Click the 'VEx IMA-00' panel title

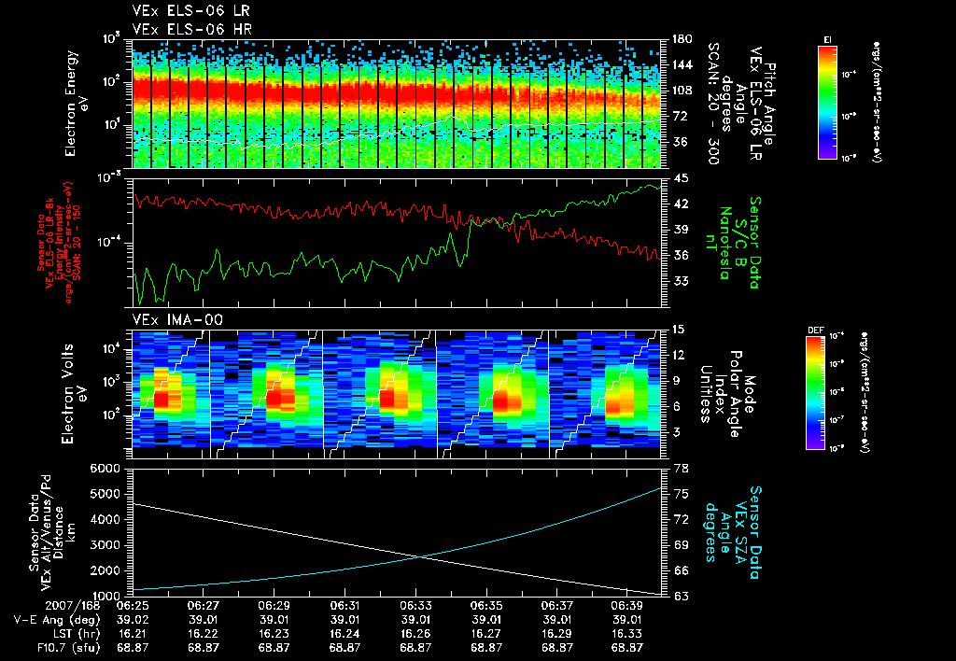point(177,319)
